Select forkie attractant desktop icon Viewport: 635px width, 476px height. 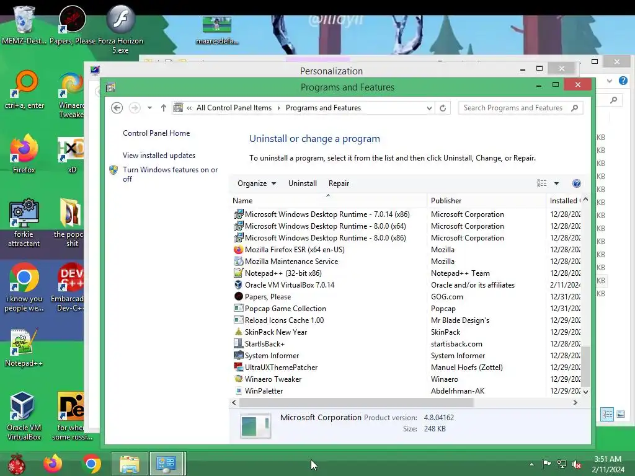[x=24, y=223]
